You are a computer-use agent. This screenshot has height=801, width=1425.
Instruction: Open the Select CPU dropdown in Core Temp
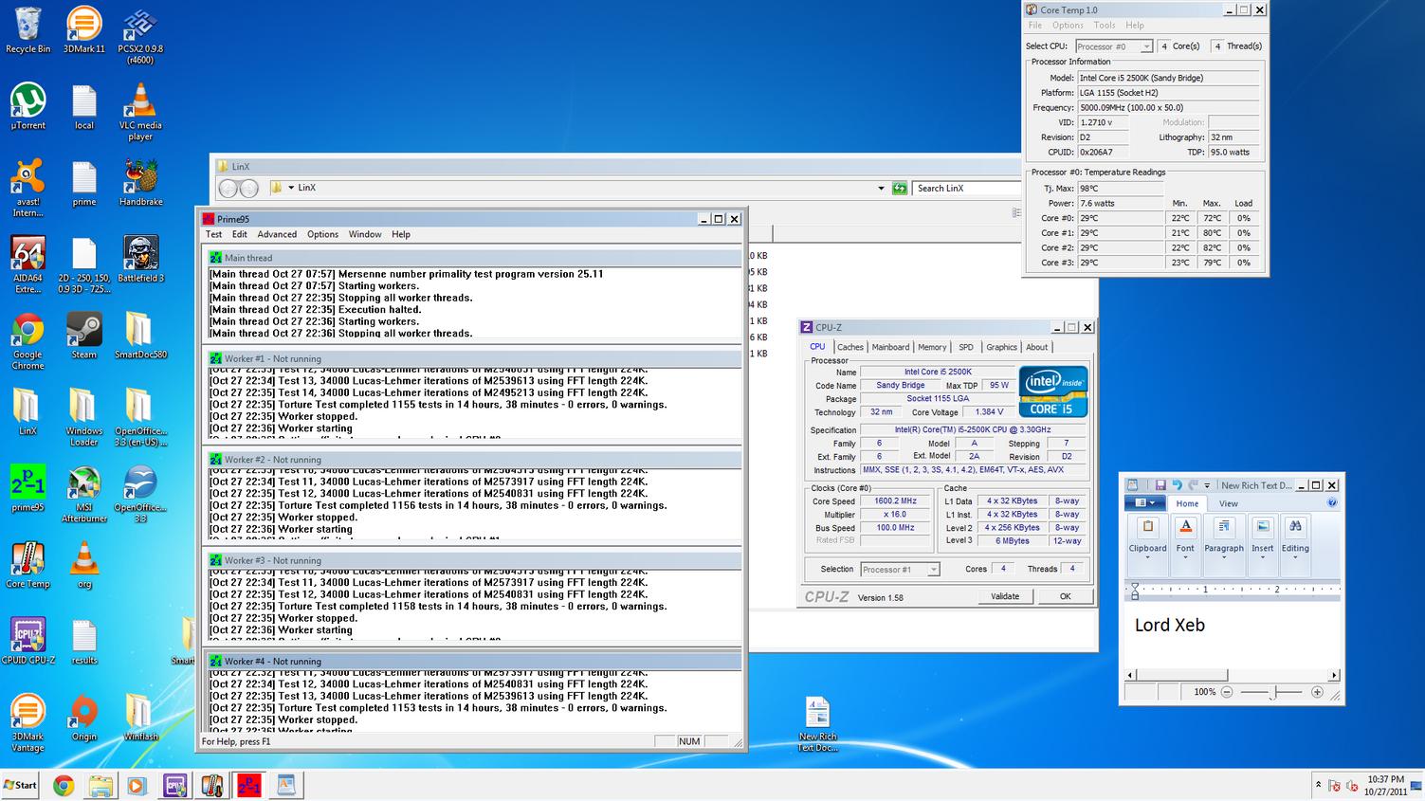point(1114,46)
